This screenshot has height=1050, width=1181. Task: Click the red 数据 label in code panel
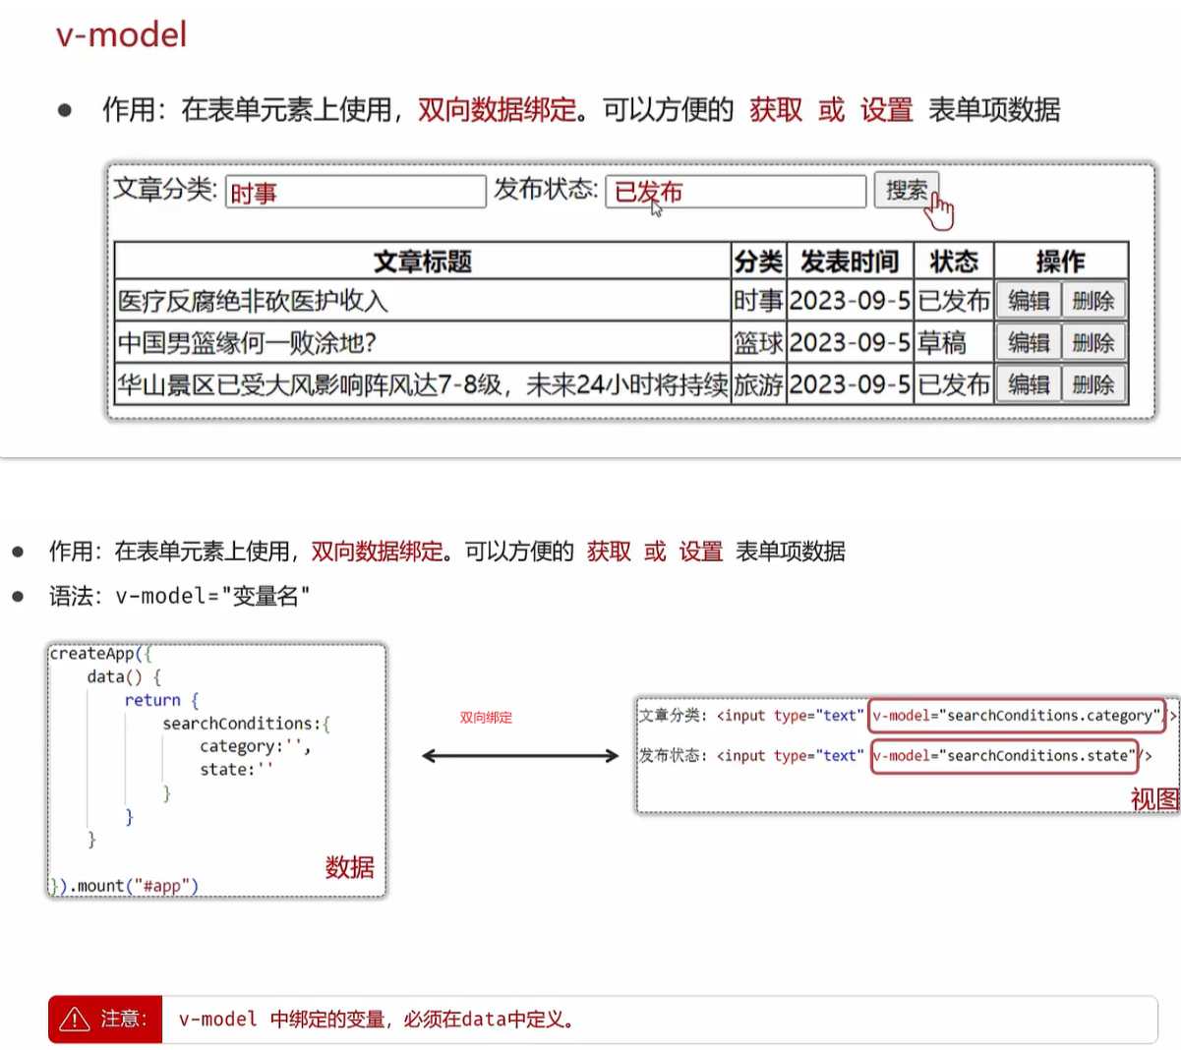tap(349, 867)
